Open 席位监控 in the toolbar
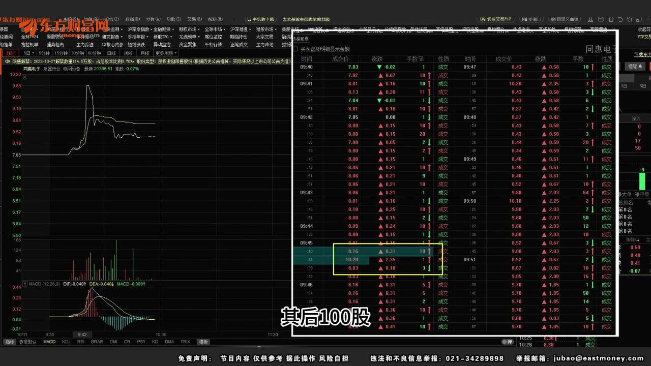Viewport: 651px width, 366px height. click(213, 37)
